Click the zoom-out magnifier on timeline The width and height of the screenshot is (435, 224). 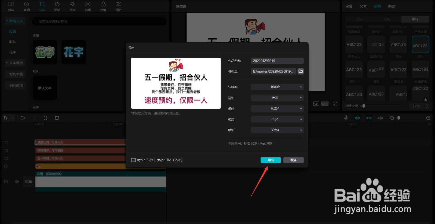pos(392,118)
